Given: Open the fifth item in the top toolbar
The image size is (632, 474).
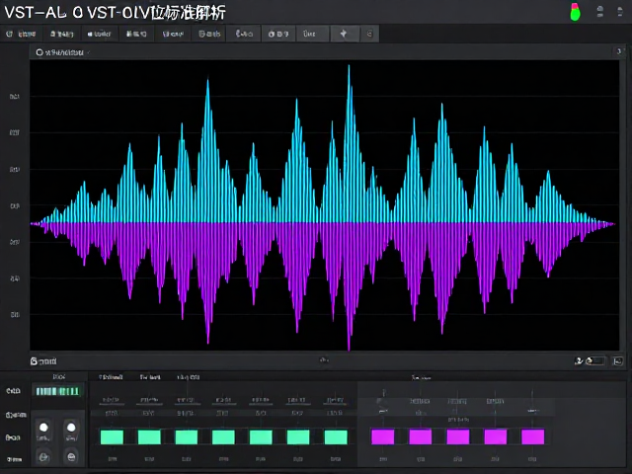Looking at the screenshot, I should [173, 34].
